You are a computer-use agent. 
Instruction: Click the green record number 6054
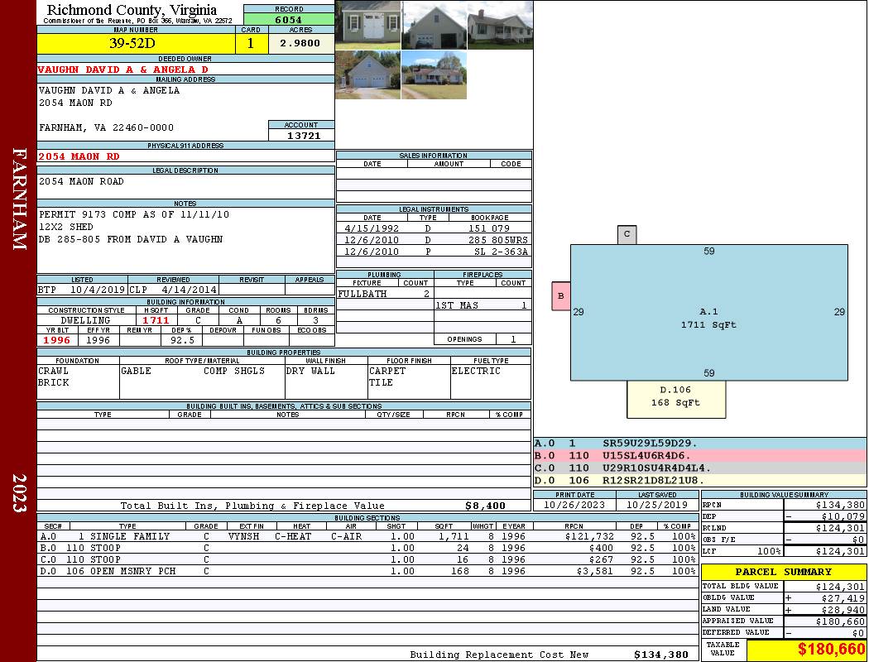click(x=289, y=19)
